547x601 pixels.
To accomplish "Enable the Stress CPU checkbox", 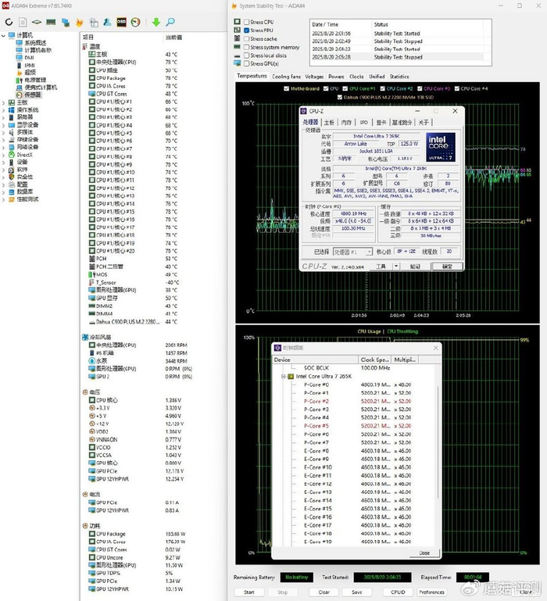I will [x=247, y=22].
